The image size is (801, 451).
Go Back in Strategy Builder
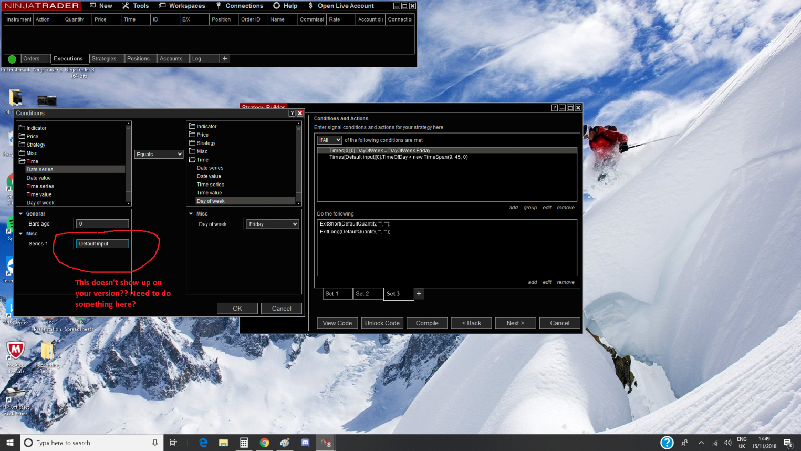(471, 323)
